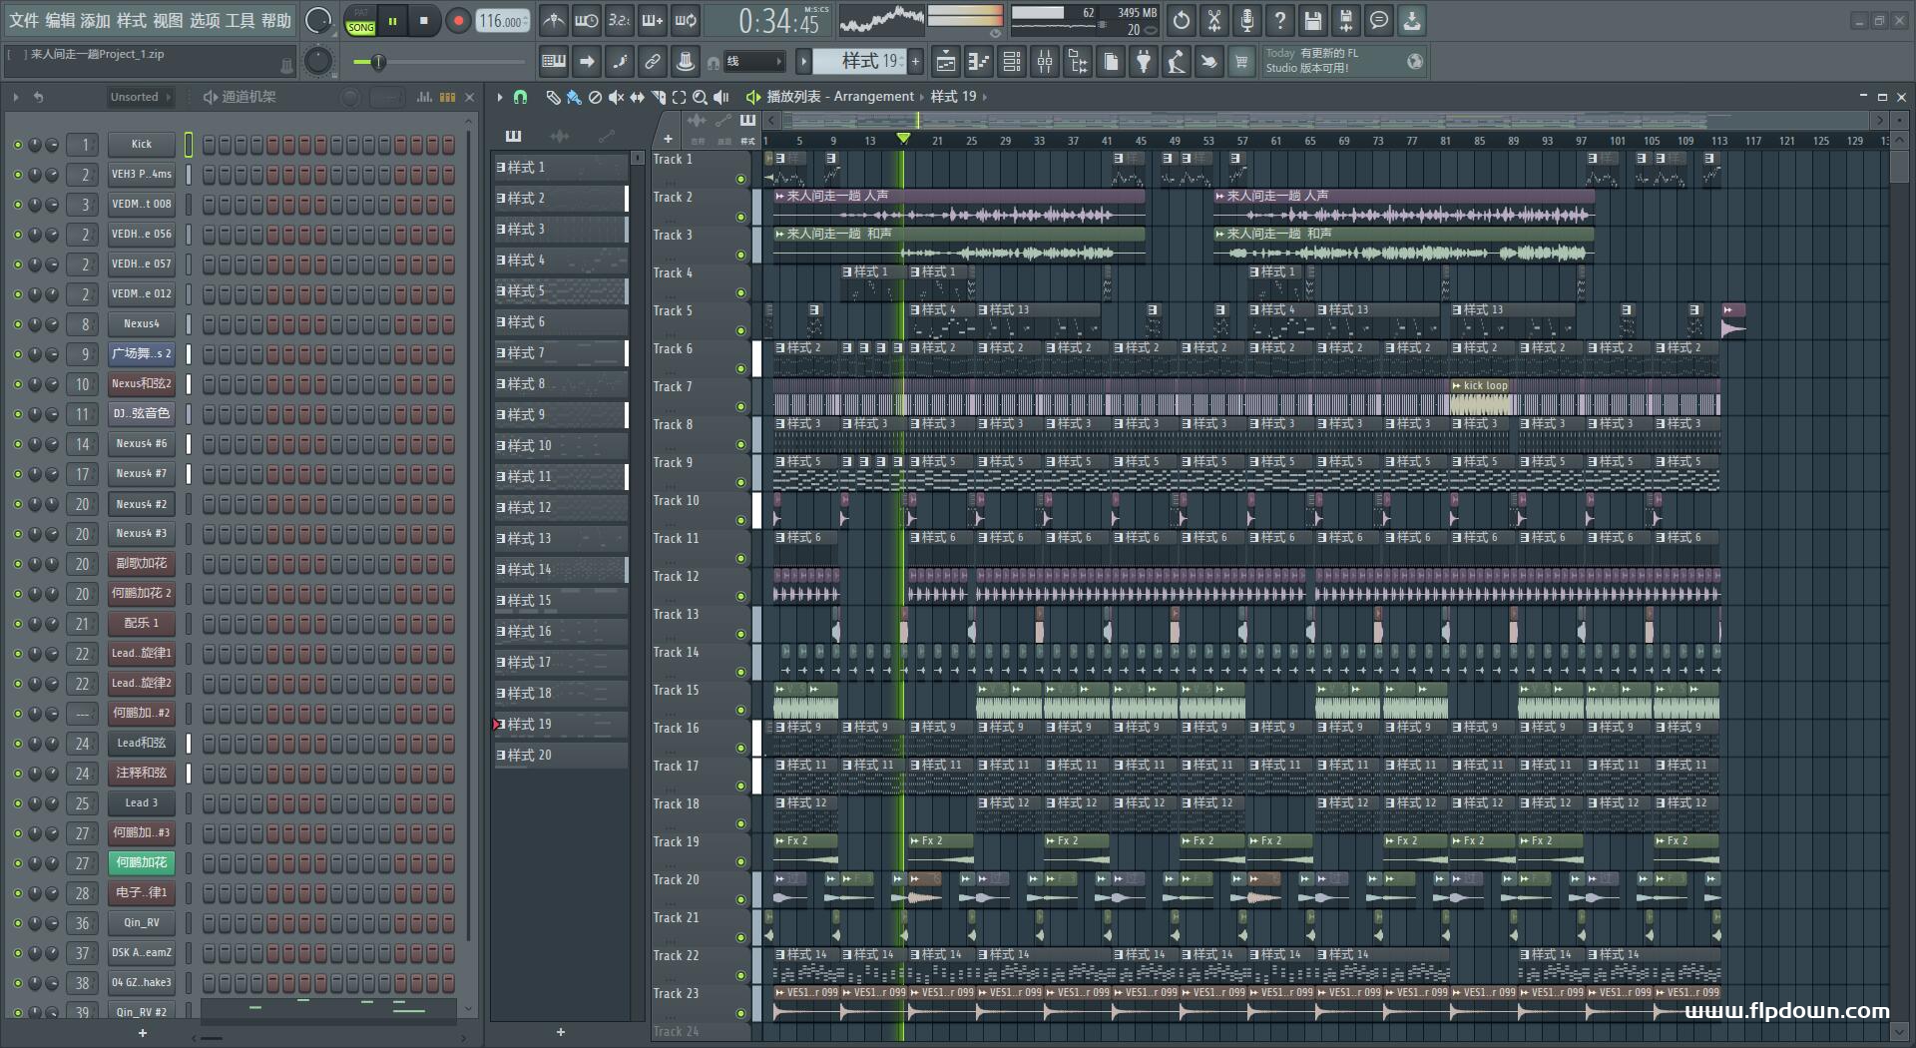Screen dimensions: 1916x1048
Task: Open the audio editor scissors icon
Action: click(1214, 20)
